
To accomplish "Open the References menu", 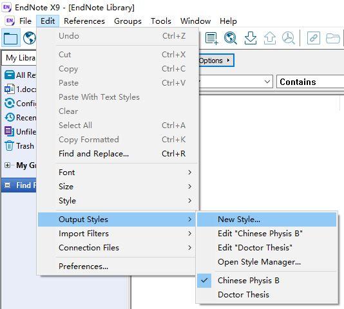I will tap(84, 21).
